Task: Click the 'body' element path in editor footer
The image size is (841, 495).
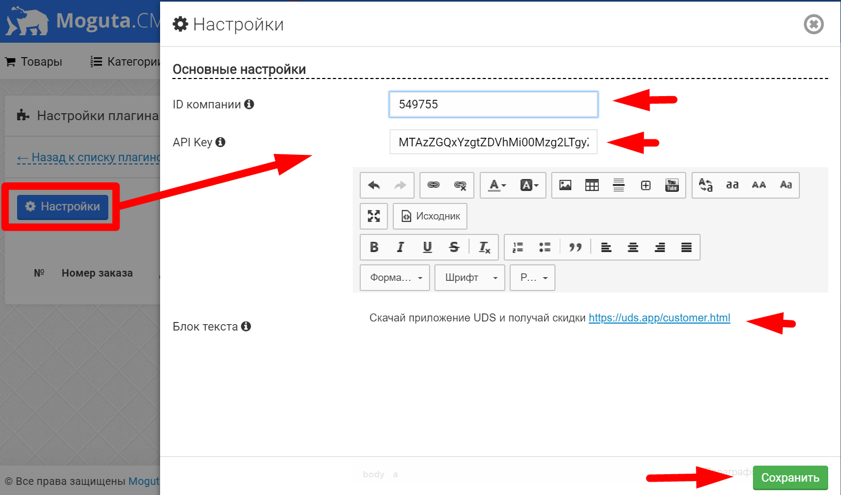Action: pos(374,474)
